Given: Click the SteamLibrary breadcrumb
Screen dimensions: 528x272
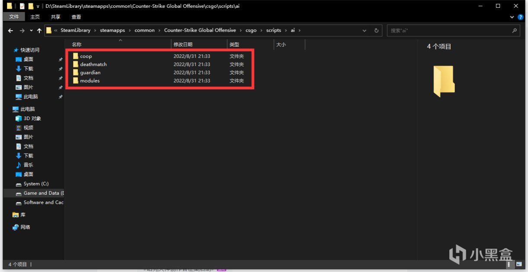Looking at the screenshot, I should tap(75, 31).
